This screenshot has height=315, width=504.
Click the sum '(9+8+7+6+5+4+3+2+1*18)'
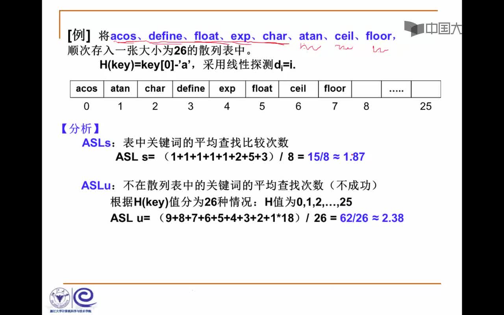click(229, 218)
